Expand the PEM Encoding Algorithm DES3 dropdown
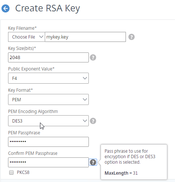 pyautogui.click(x=48, y=121)
